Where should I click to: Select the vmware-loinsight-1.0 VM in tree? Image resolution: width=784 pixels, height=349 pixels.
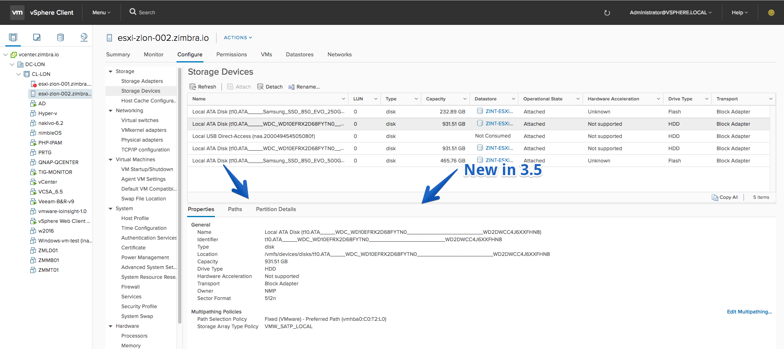pyautogui.click(x=63, y=211)
